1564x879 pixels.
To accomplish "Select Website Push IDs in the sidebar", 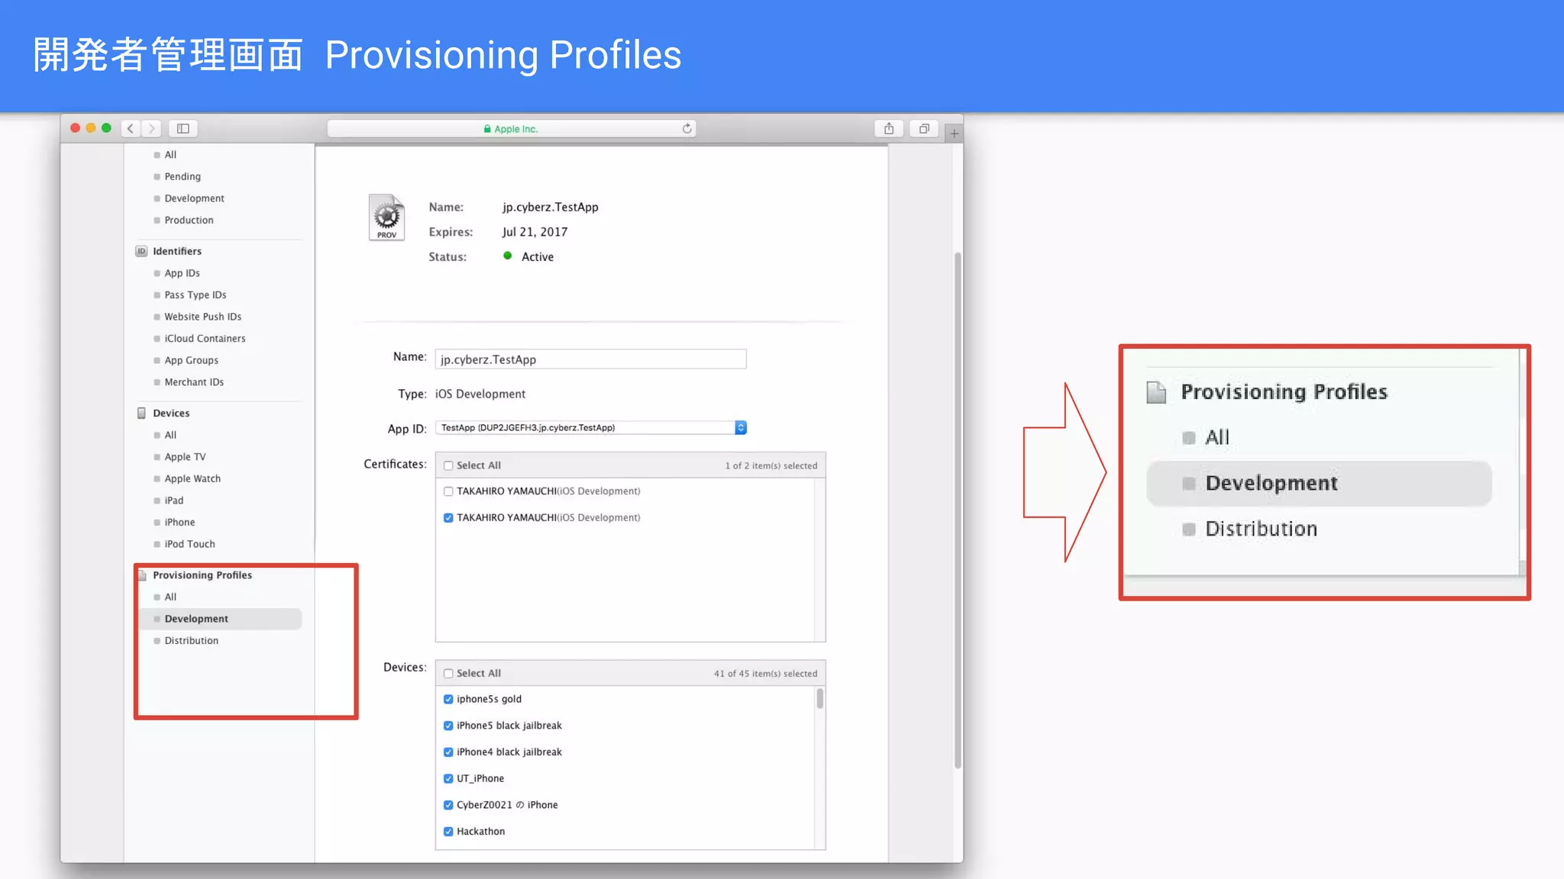I will (x=202, y=317).
